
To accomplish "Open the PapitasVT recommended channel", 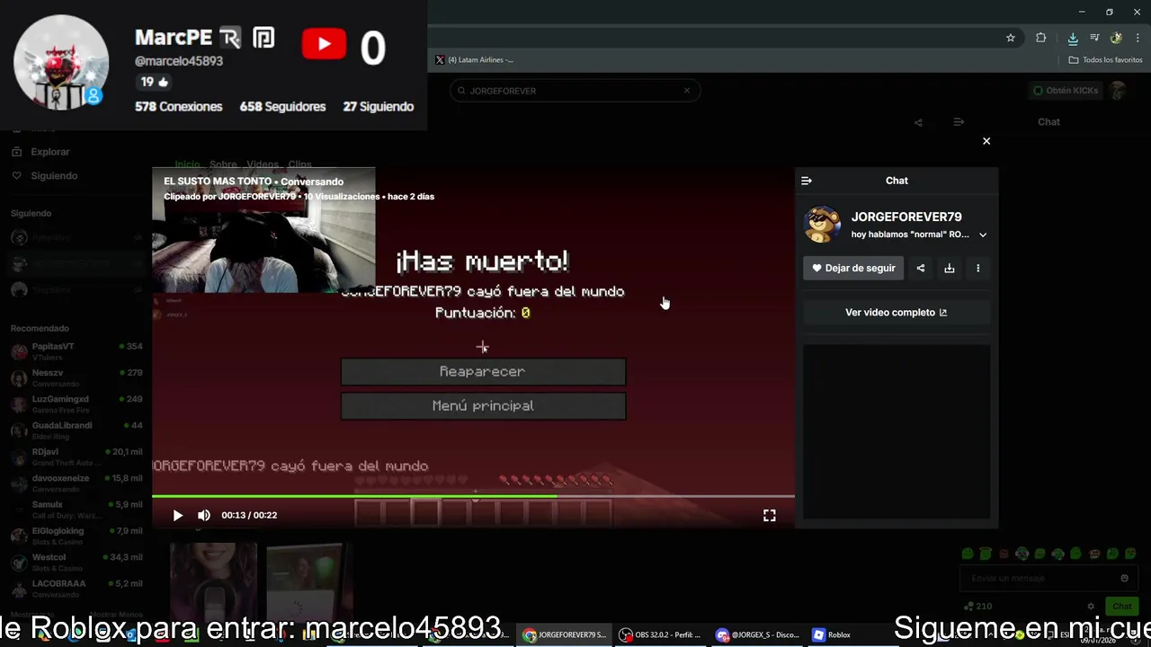I will pyautogui.click(x=76, y=351).
